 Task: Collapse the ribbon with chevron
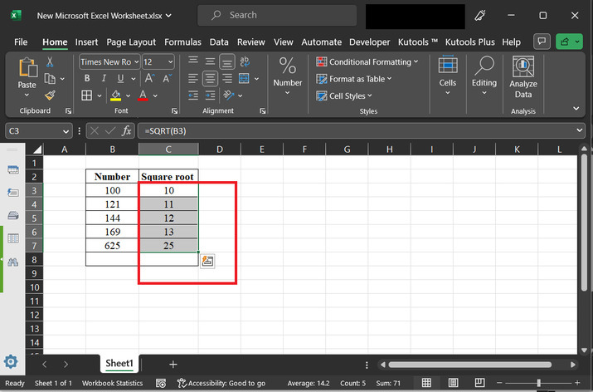576,108
